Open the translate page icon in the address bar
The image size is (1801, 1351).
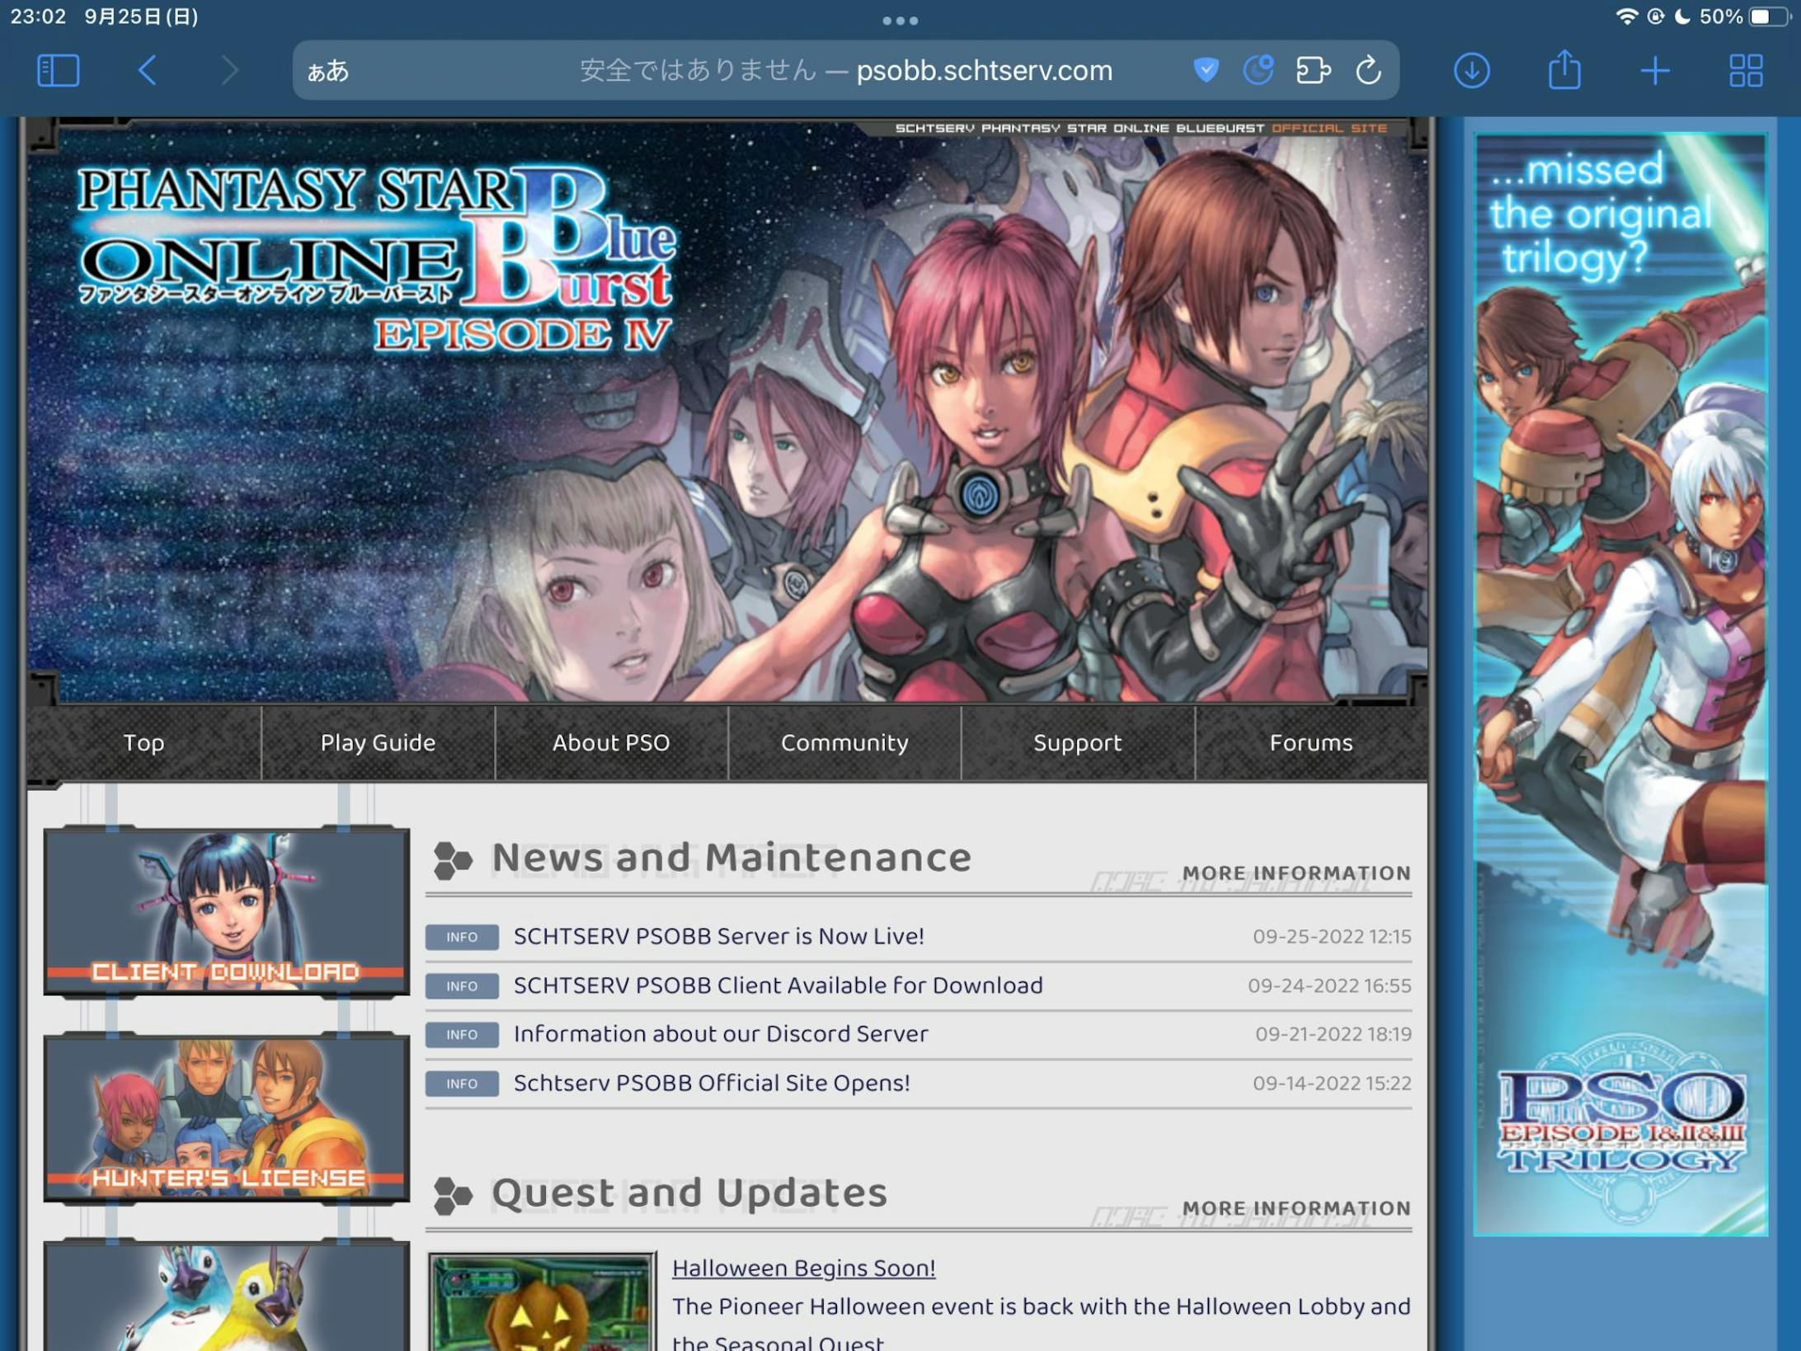click(1260, 70)
